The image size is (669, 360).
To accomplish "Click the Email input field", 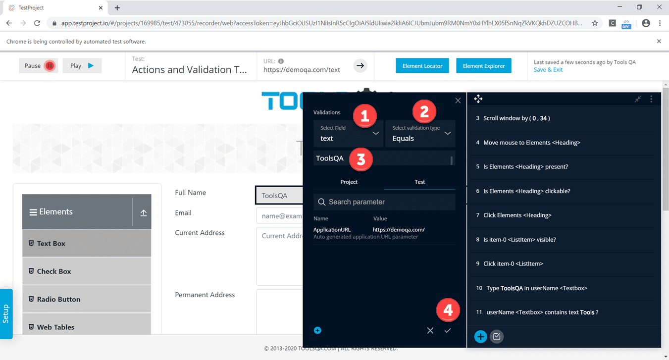I will pyautogui.click(x=279, y=216).
